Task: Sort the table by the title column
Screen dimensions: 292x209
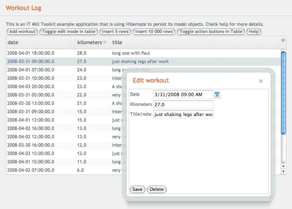Action: (117, 42)
